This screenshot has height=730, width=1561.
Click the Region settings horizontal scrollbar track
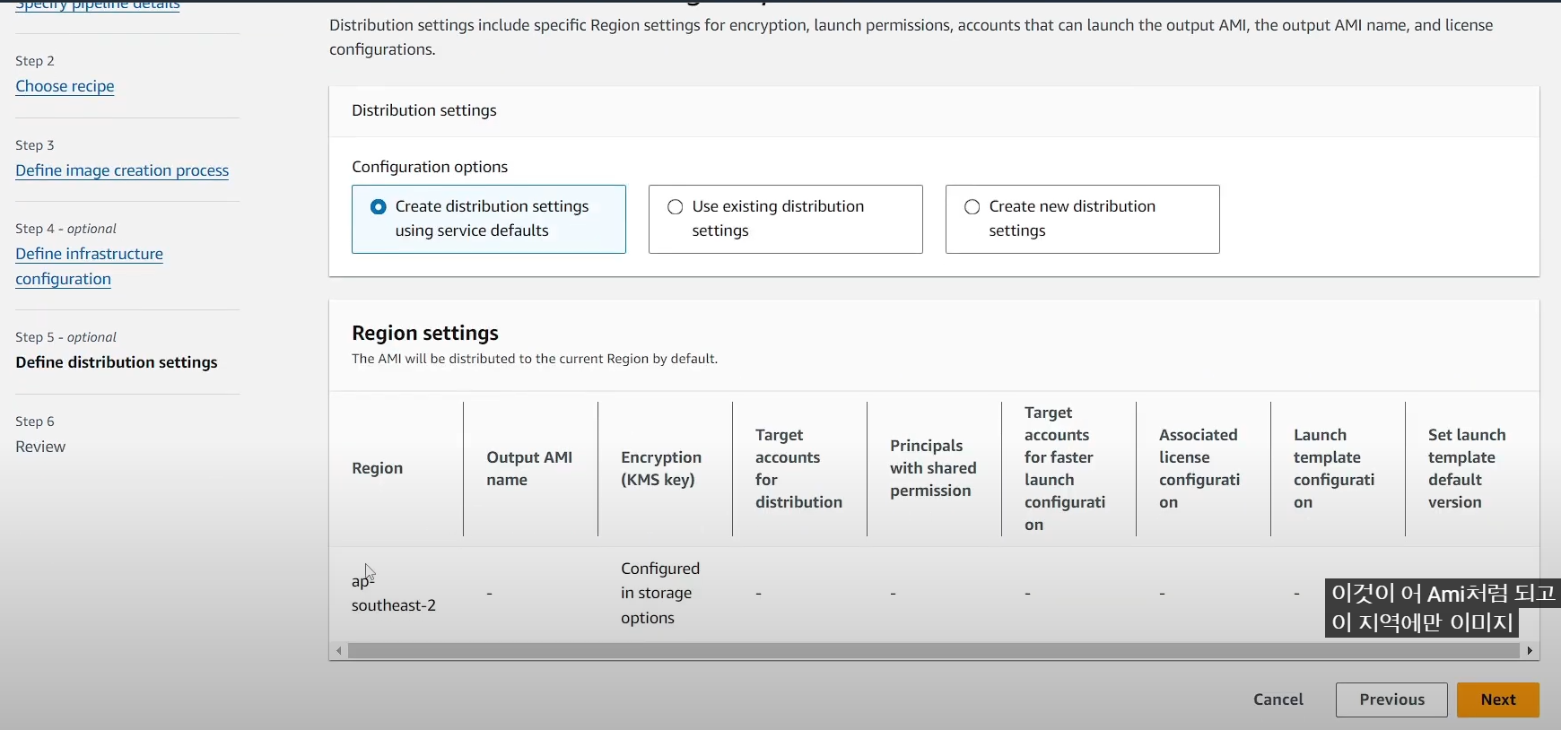point(933,650)
